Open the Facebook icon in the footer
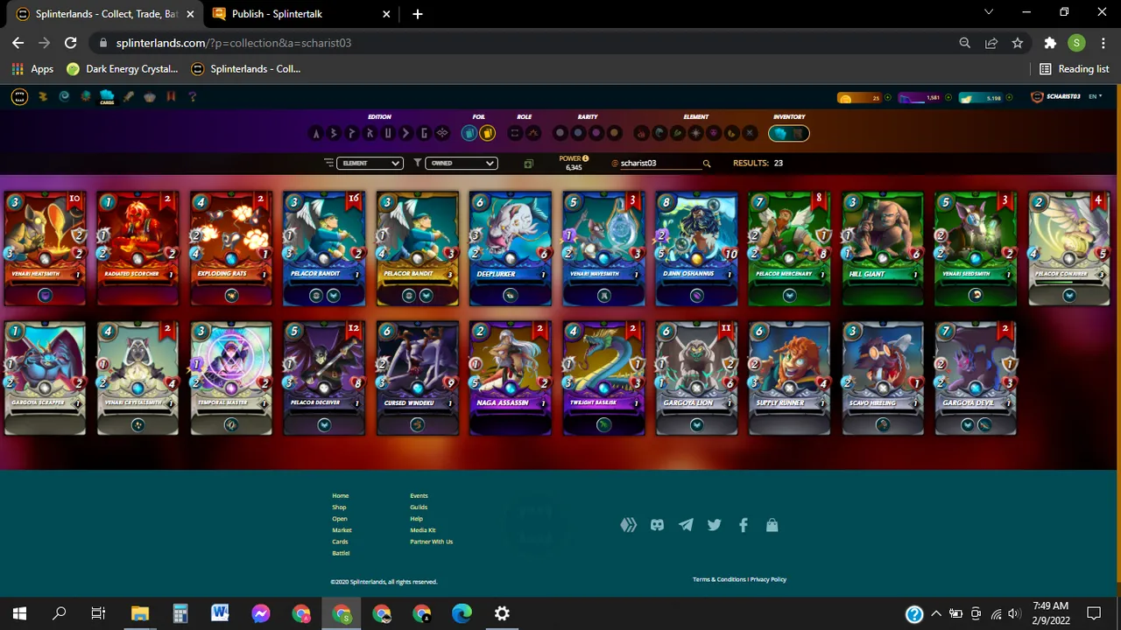 click(x=743, y=525)
